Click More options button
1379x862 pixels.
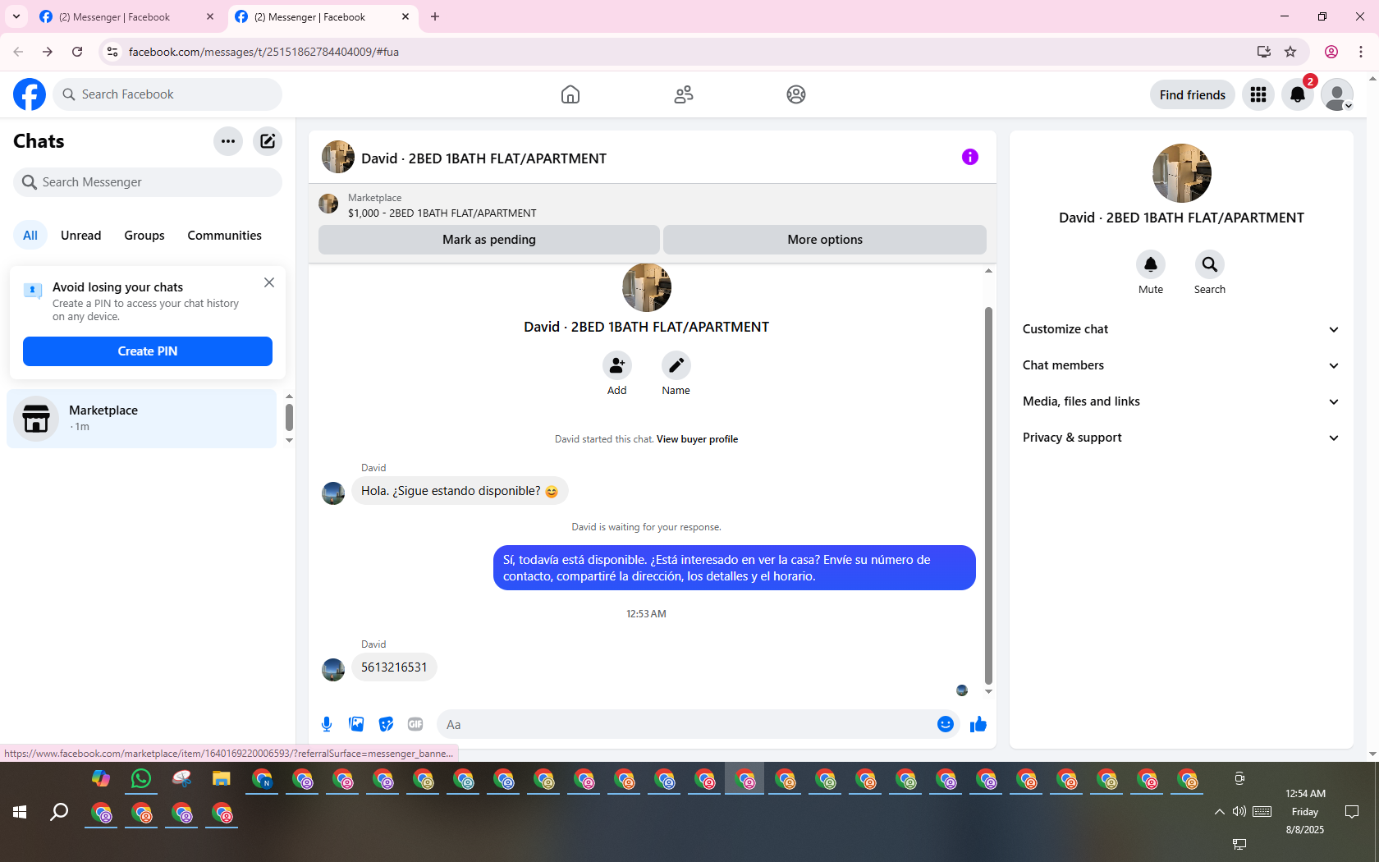[x=825, y=240]
